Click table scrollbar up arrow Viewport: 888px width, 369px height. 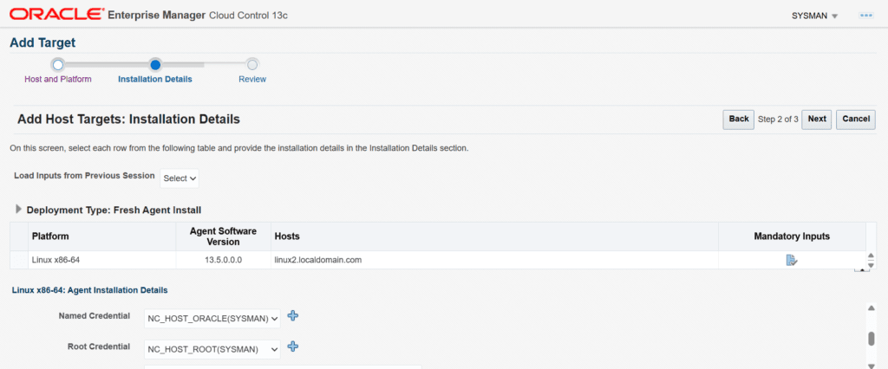coord(871,256)
